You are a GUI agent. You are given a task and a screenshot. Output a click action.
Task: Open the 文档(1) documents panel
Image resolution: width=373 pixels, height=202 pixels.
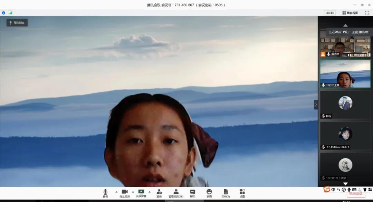(x=226, y=193)
